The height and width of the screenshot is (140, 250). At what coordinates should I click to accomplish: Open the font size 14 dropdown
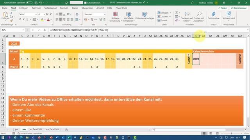click(44, 14)
